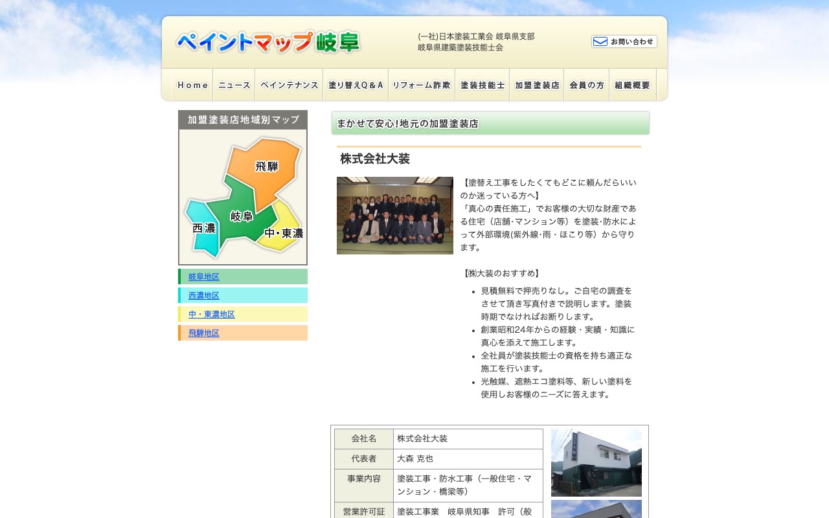Open 塗り替えQ&A navigation item
This screenshot has height=518, width=829.
tap(356, 85)
